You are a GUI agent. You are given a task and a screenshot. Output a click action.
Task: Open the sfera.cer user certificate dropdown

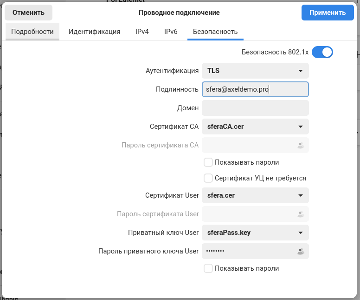[255, 195]
